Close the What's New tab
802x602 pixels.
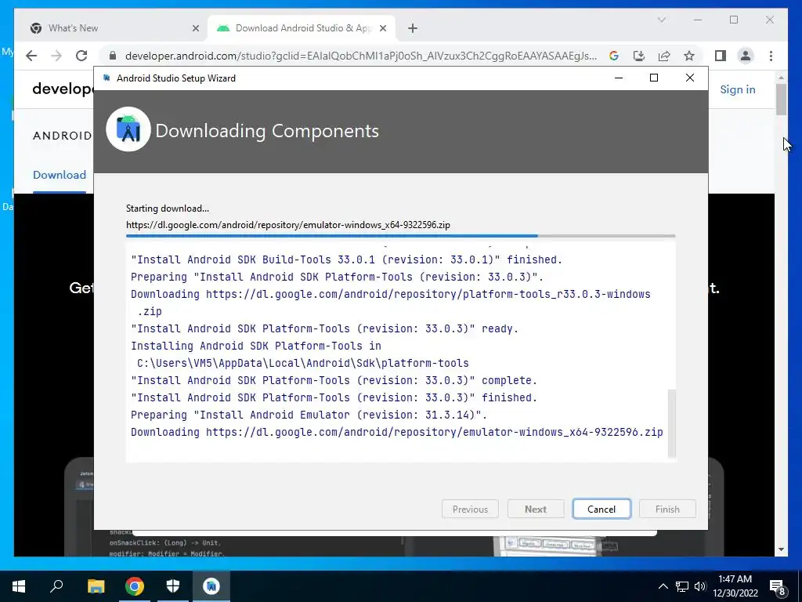click(x=195, y=28)
